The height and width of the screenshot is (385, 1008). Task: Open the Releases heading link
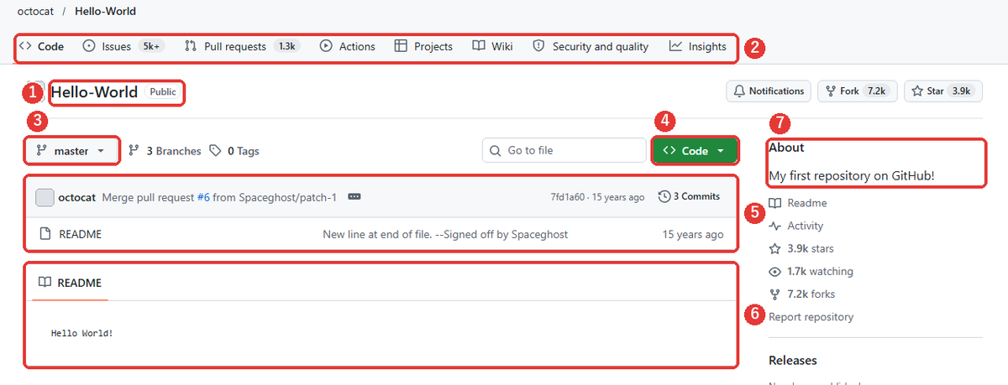pyautogui.click(x=793, y=361)
